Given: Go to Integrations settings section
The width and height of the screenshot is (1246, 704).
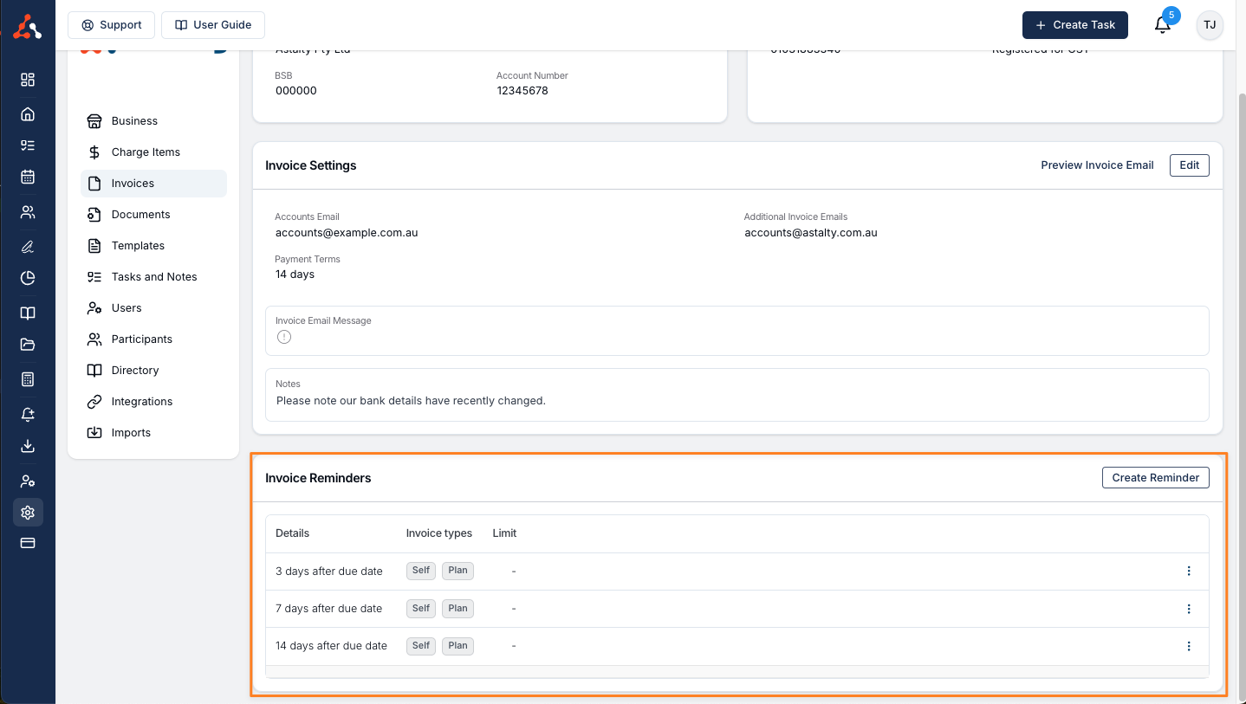Looking at the screenshot, I should click(141, 402).
